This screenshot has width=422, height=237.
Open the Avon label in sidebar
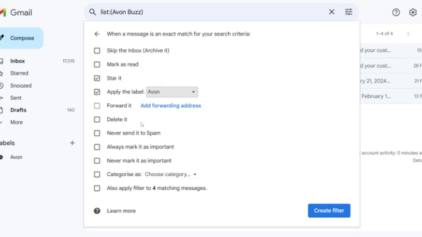(x=16, y=157)
